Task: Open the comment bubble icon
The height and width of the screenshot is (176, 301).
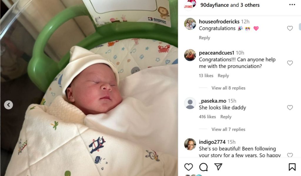Action: point(203,167)
